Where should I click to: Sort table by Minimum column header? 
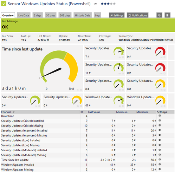click(x=122, y=112)
